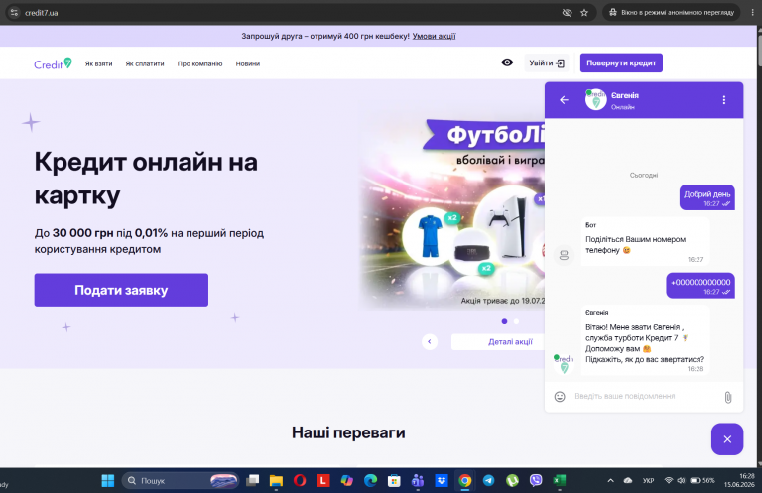The height and width of the screenshot is (493, 762).
Task: Switch the УКР keyboard language
Action: 648,481
